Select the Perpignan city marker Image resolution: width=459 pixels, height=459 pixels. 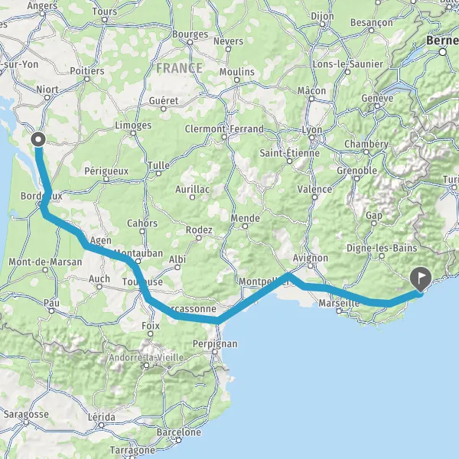click(215, 352)
